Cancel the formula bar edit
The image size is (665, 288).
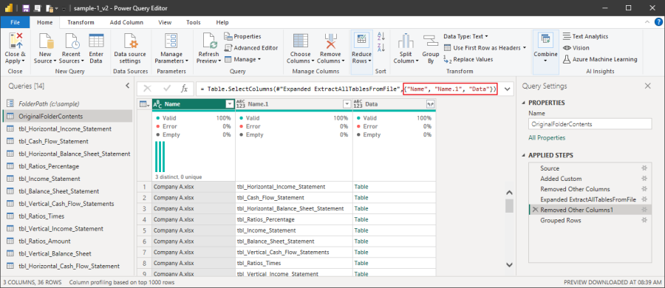coord(147,88)
